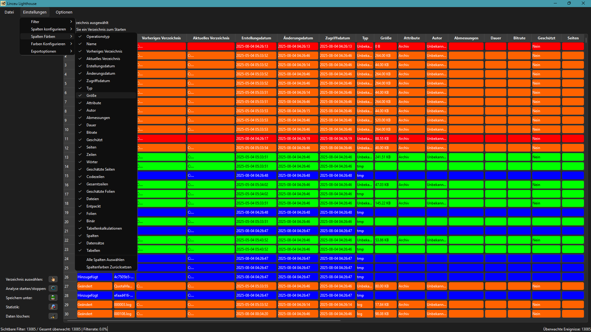The height and width of the screenshot is (332, 591).
Task: Click the Änderungsdatum column header
Action: pyautogui.click(x=298, y=38)
